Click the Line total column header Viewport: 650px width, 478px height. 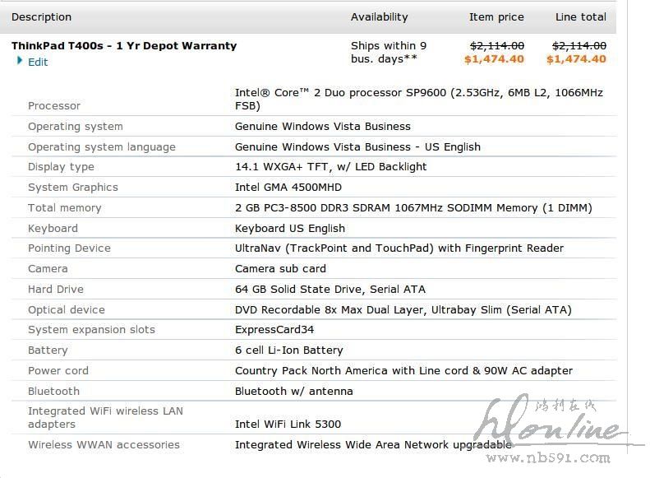tap(580, 17)
